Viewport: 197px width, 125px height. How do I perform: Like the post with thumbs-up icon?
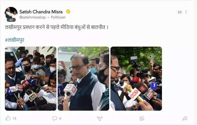8,118
